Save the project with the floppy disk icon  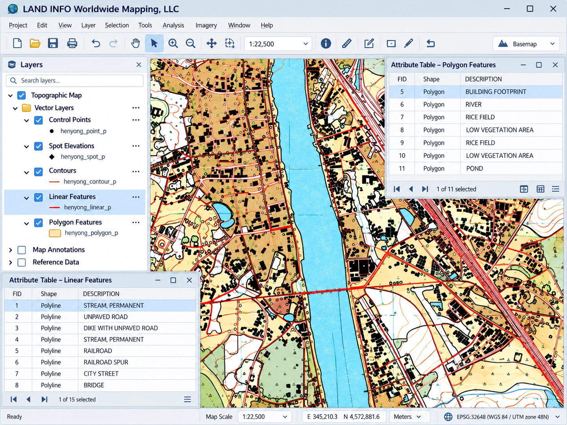(53, 43)
